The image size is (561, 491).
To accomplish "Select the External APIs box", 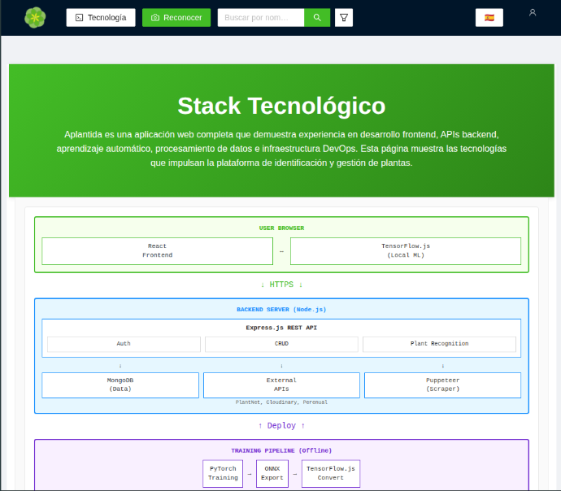I will click(281, 385).
